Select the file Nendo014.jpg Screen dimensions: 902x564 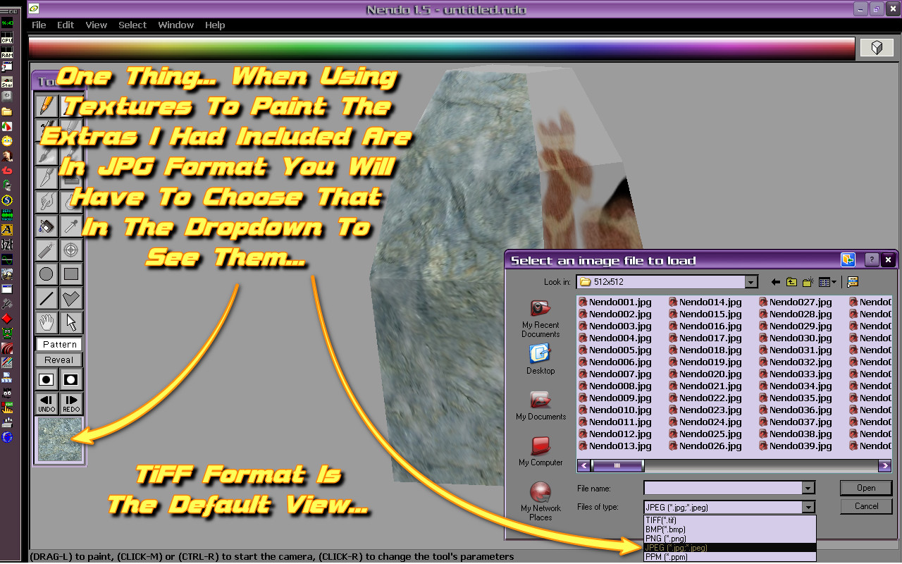point(710,302)
